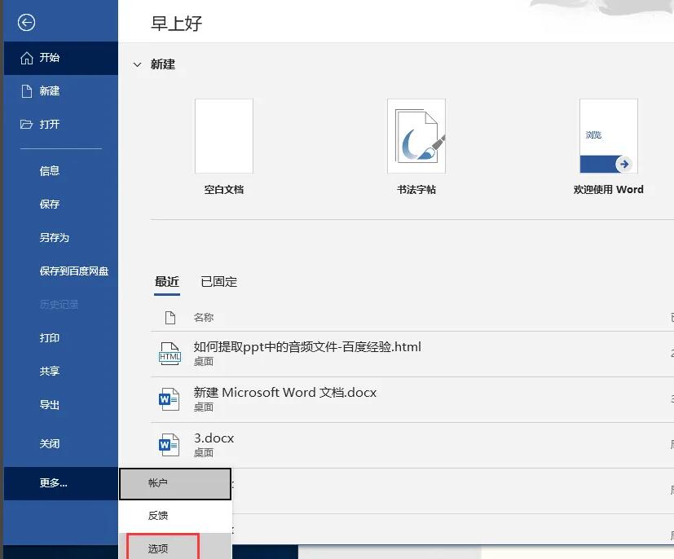The height and width of the screenshot is (559, 674).
Task: Open the 欢迎使用 Word tour thumbnail
Action: (609, 136)
